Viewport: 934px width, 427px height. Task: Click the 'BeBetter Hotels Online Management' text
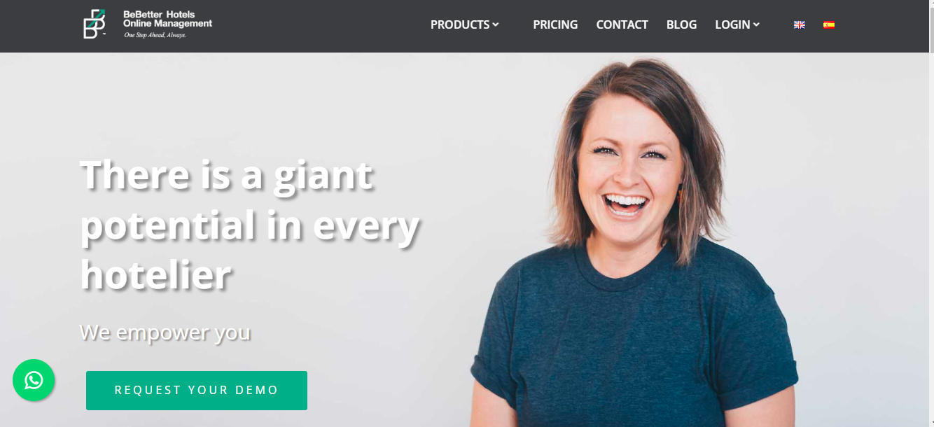[x=167, y=19]
